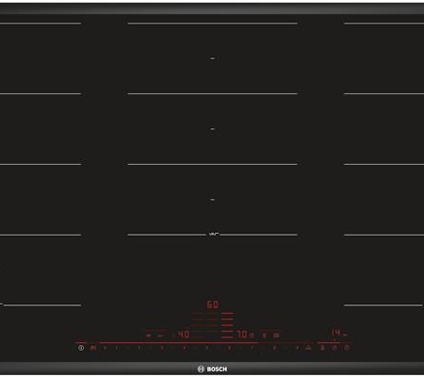The width and height of the screenshot is (424, 377).
Task: Select the bottom red zone indicator bar
Action: 227,337
